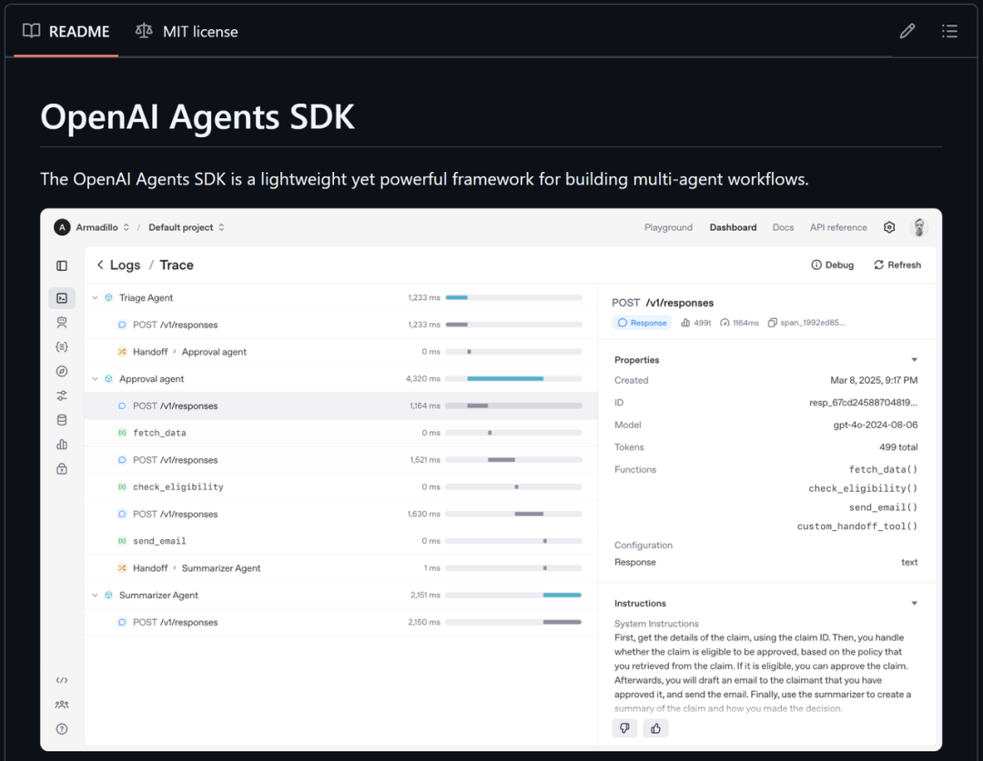Open the bar chart usage sidebar icon
Viewport: 983px width, 761px height.
click(x=62, y=445)
